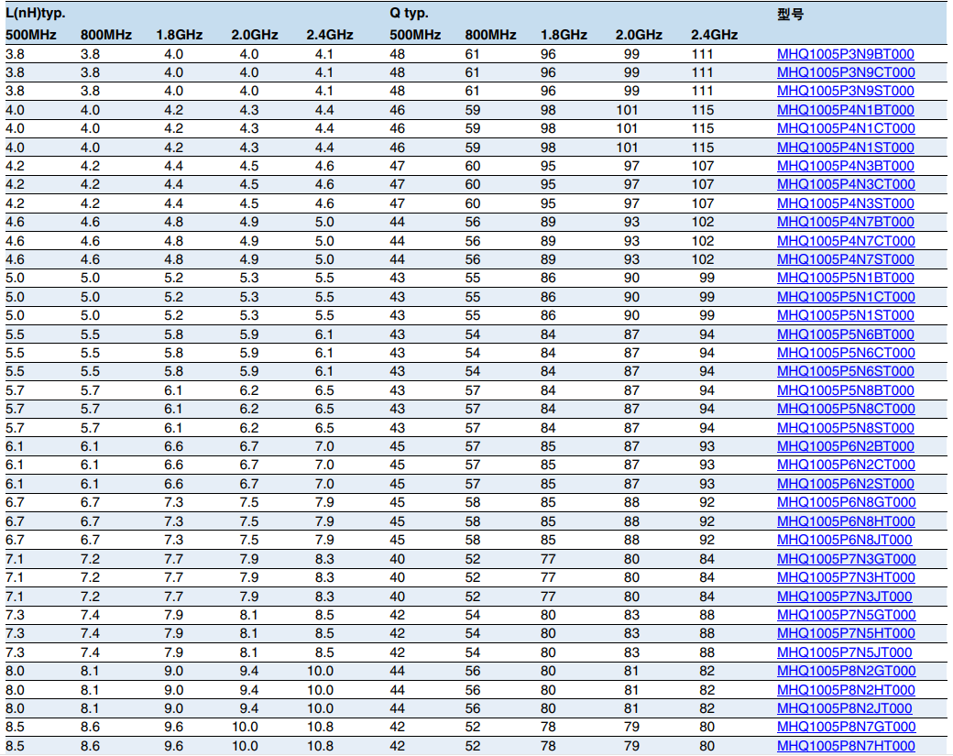953x756 pixels.
Task: Open the MHQ1005P4N1ST000 part link
Action: click(846, 148)
